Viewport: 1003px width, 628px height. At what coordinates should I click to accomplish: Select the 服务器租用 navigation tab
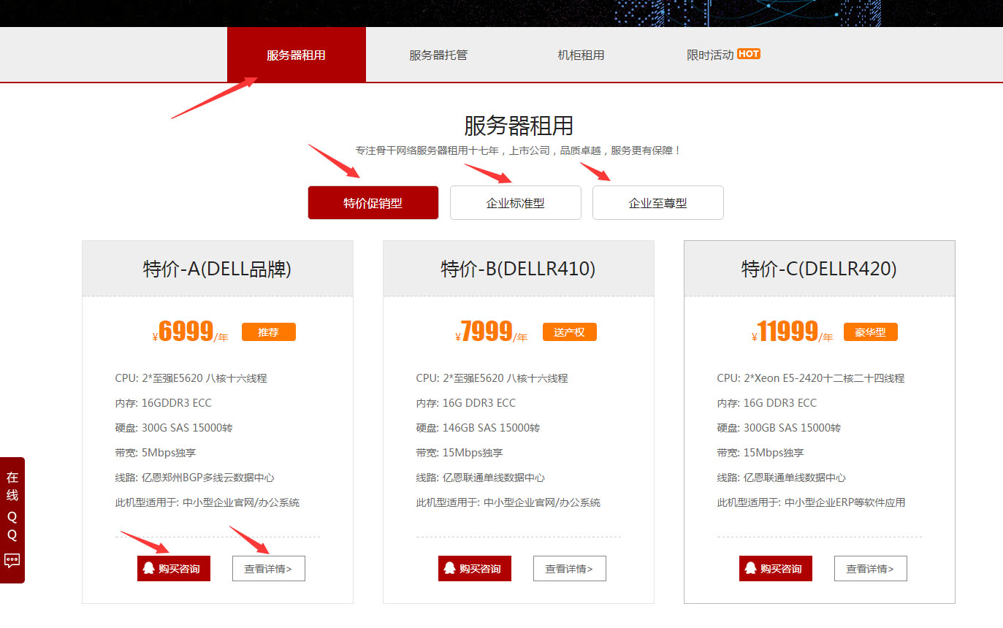296,55
